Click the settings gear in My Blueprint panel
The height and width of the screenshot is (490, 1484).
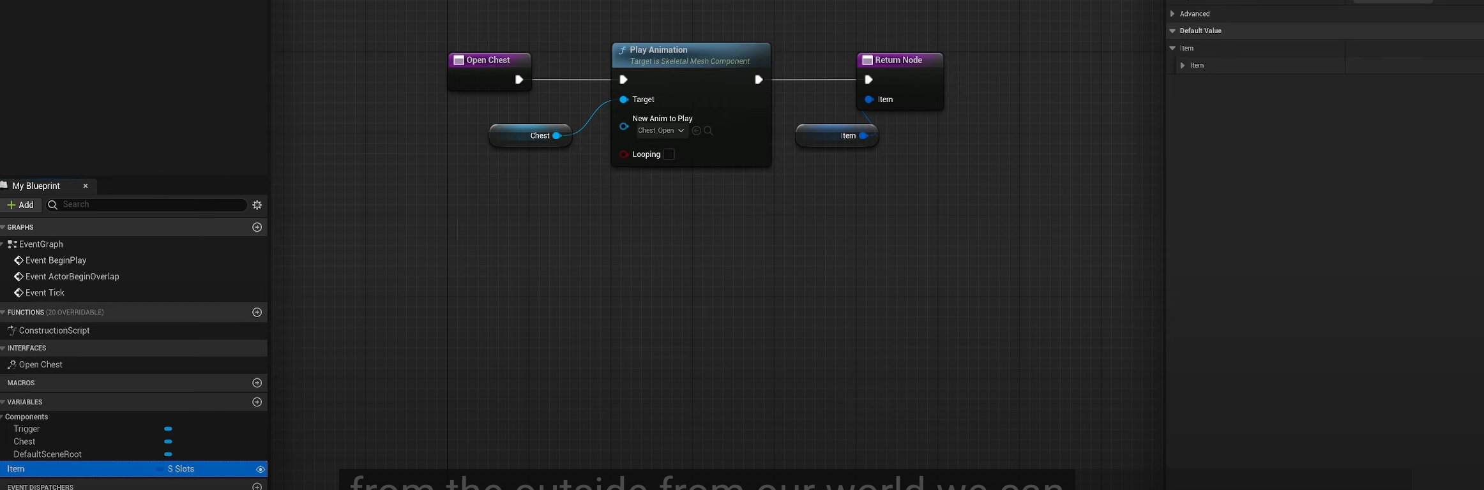coord(257,205)
